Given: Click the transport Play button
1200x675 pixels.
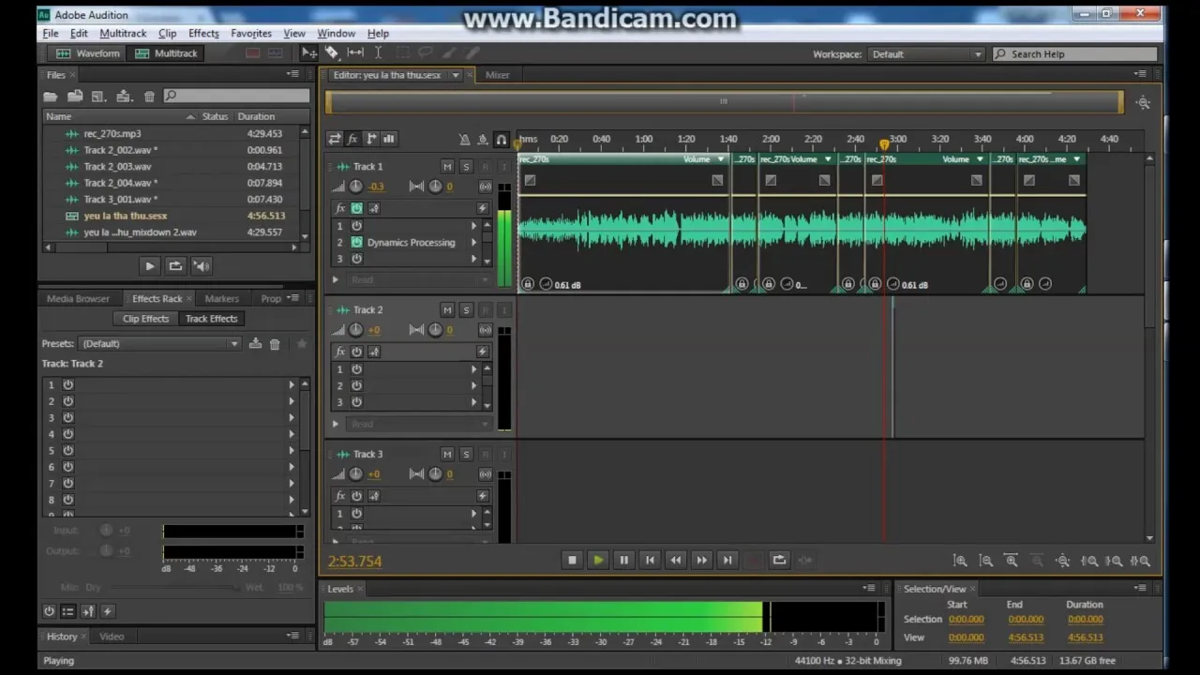Looking at the screenshot, I should coord(598,561).
